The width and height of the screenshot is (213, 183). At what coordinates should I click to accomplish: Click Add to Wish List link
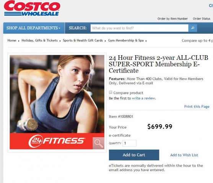[x=184, y=155]
